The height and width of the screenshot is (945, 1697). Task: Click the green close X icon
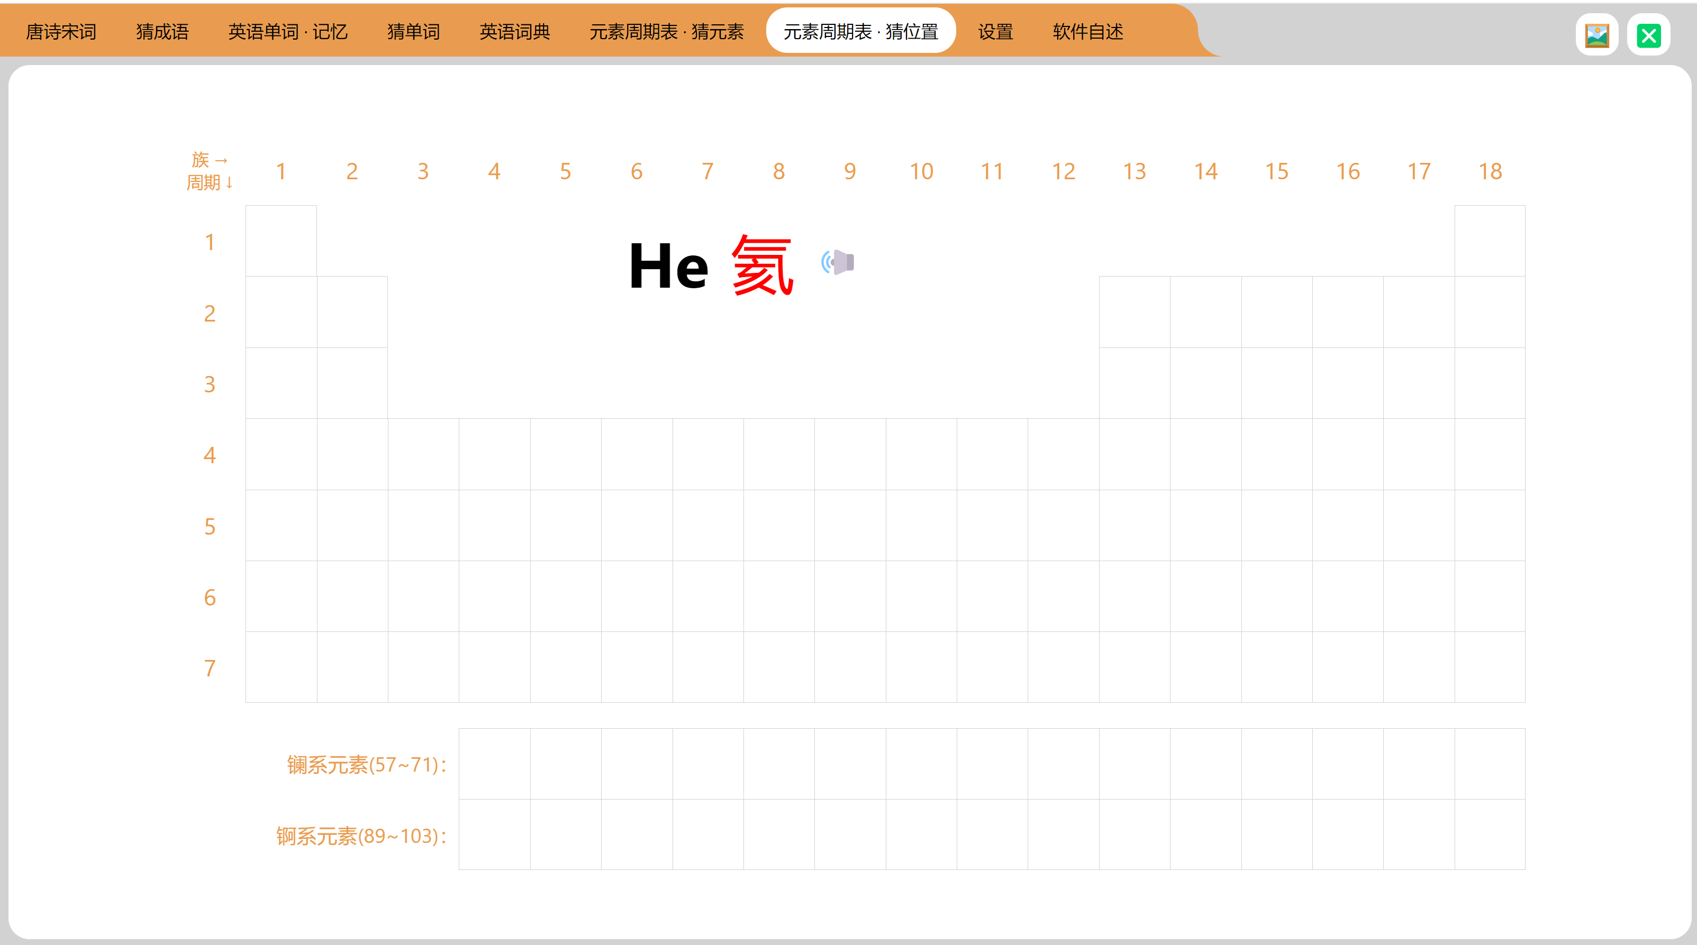[x=1648, y=35]
